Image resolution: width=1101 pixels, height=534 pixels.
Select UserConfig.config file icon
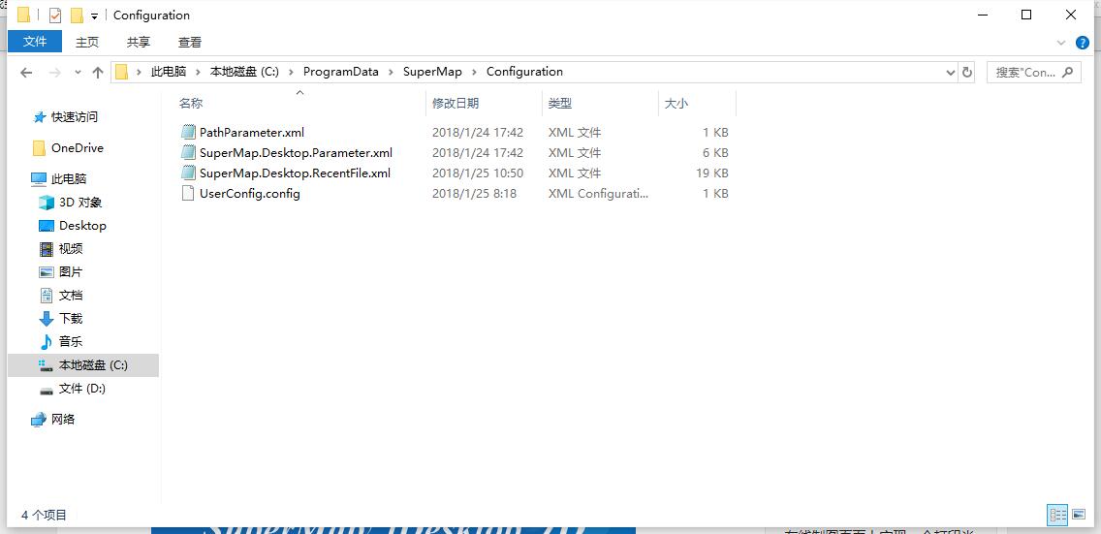pyautogui.click(x=187, y=193)
